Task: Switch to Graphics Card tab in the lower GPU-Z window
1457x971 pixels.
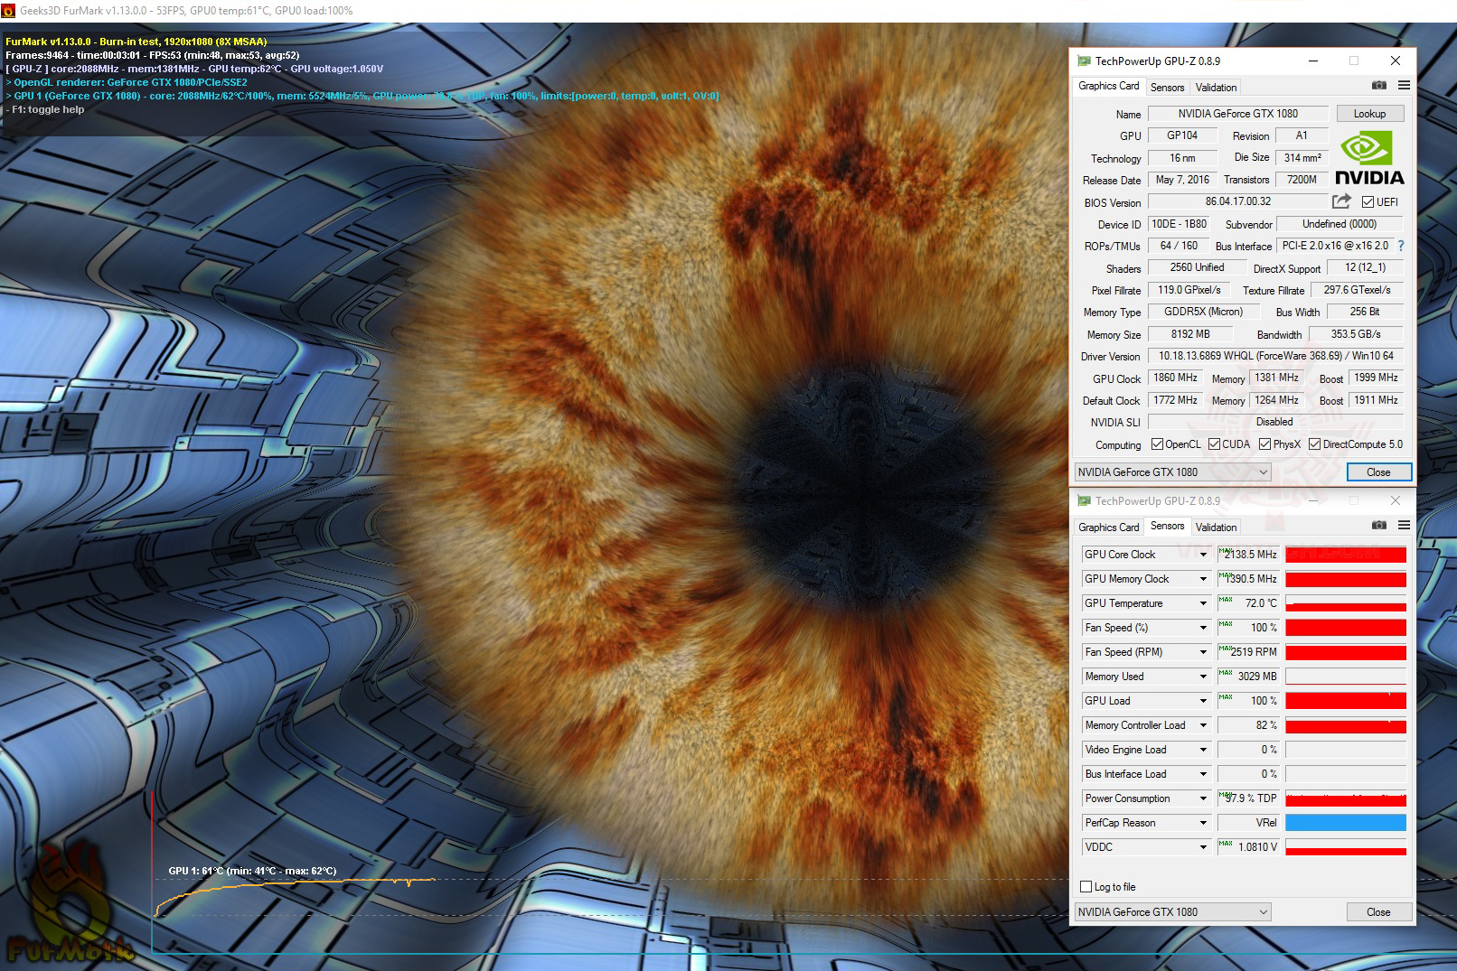Action: click(1109, 528)
